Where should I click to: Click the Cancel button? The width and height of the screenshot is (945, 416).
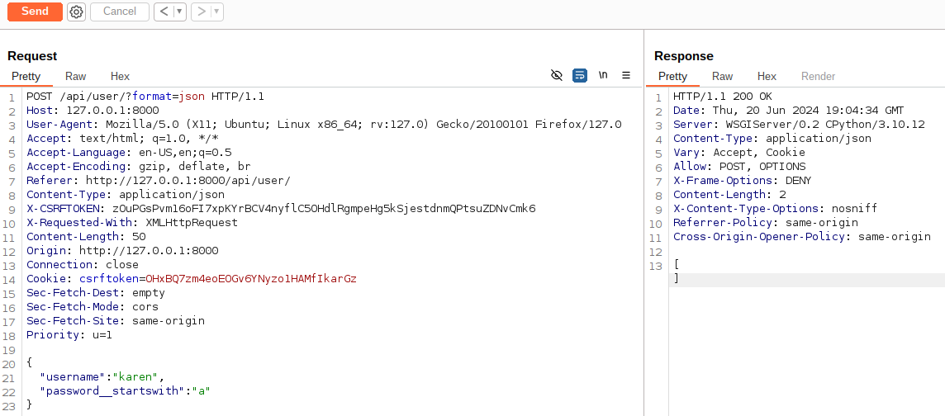click(119, 12)
